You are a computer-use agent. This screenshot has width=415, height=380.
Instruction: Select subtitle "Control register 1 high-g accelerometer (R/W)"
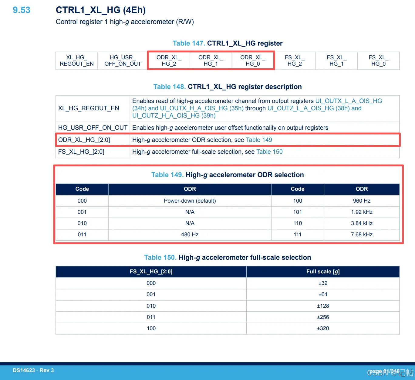125,22
